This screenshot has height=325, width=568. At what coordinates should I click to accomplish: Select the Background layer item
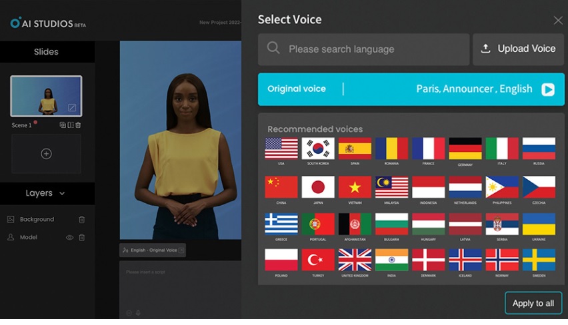(x=37, y=219)
